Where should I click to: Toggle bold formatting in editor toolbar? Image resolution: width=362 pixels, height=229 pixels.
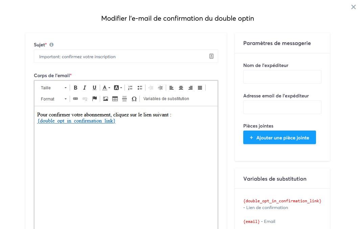click(x=75, y=88)
